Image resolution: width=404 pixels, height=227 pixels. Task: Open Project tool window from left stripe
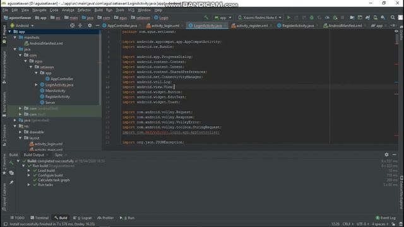pyautogui.click(x=4, y=34)
